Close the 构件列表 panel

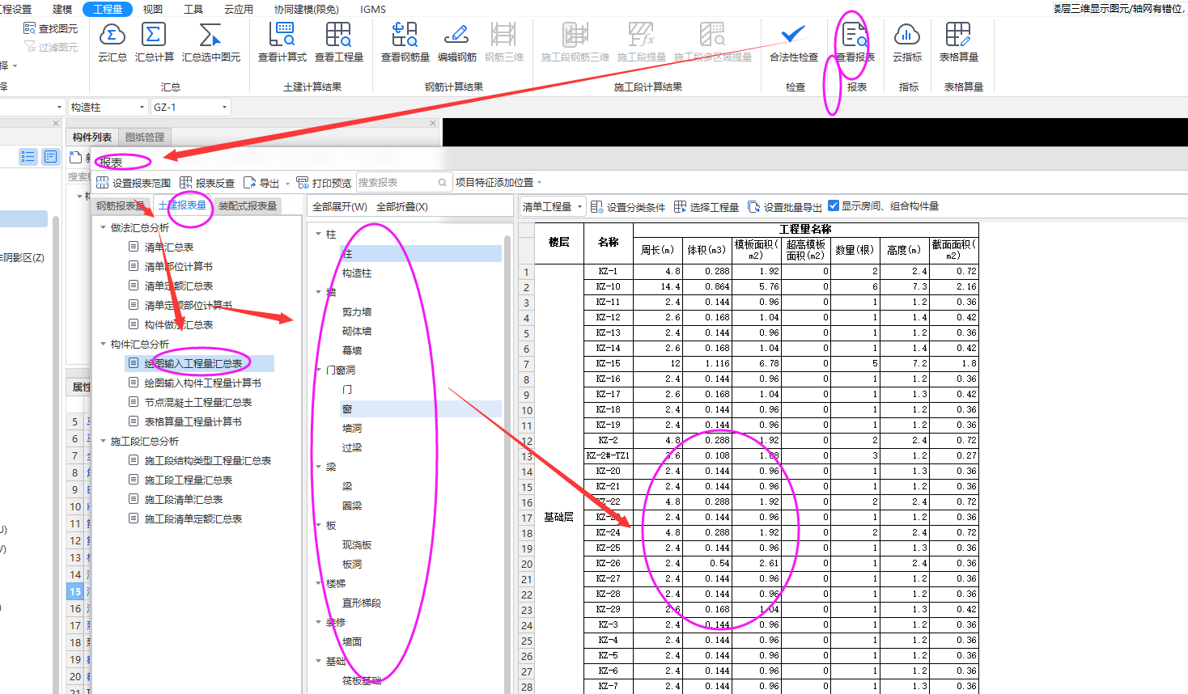pos(433,123)
